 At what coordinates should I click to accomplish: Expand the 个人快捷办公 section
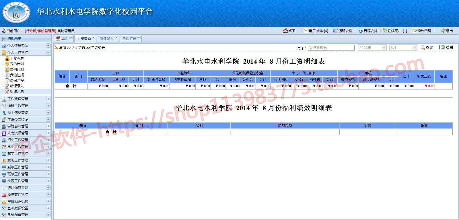(48, 46)
